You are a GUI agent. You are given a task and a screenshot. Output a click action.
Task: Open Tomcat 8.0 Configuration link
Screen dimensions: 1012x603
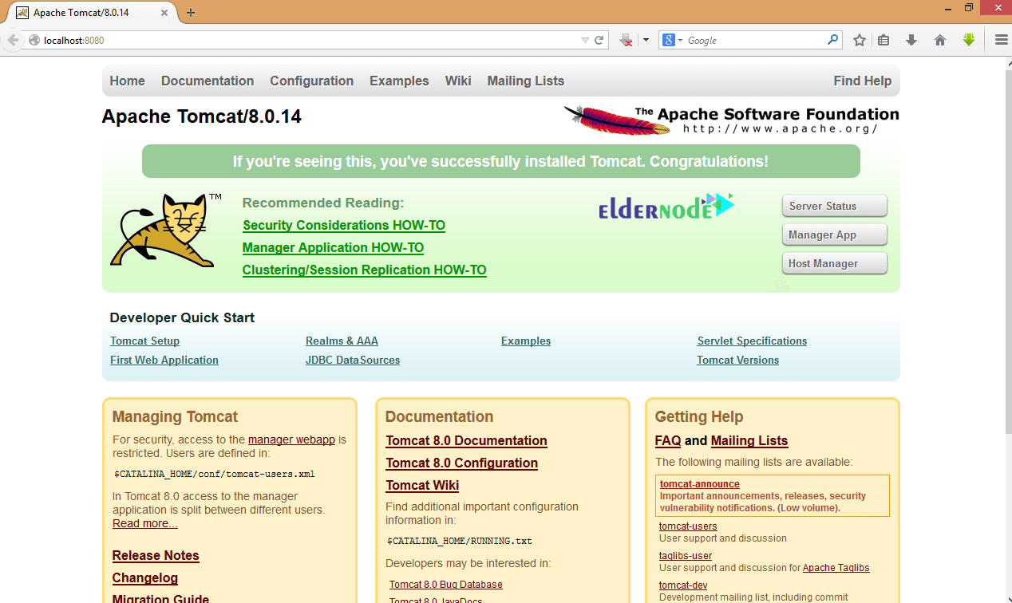coord(462,463)
